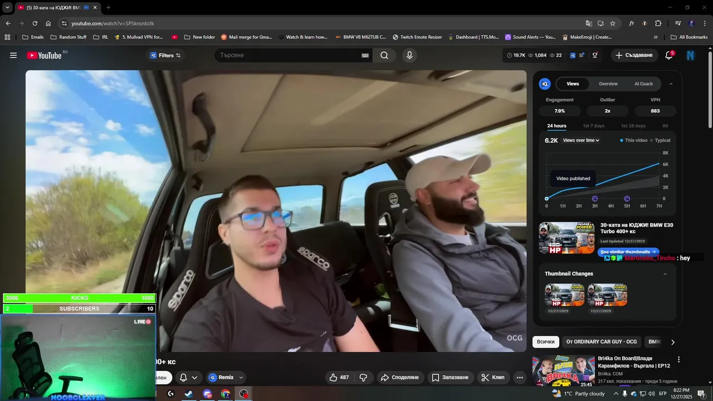Open the All Bookmarks folder
The width and height of the screenshot is (713, 401).
(x=689, y=37)
